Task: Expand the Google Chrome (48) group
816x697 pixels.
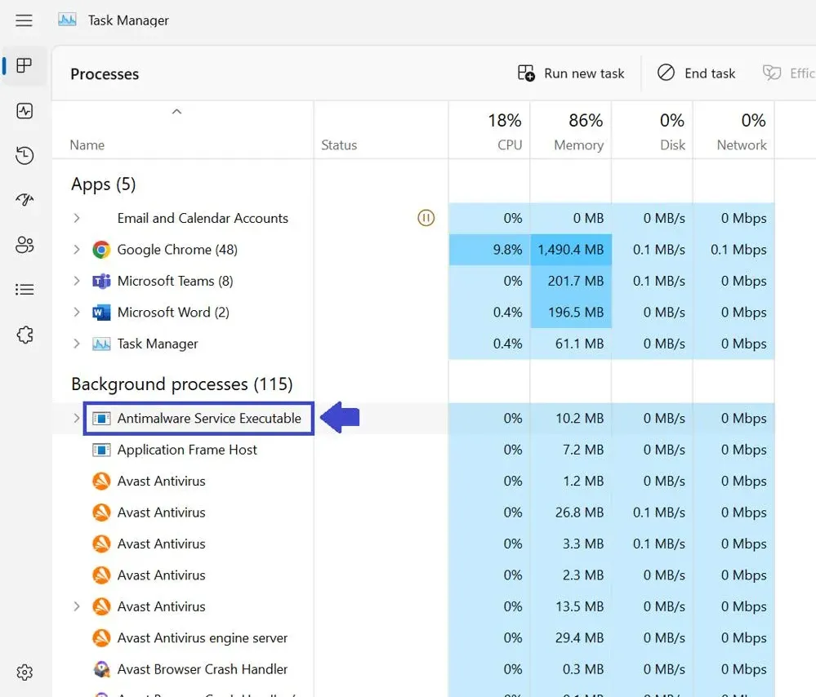Action: point(77,250)
